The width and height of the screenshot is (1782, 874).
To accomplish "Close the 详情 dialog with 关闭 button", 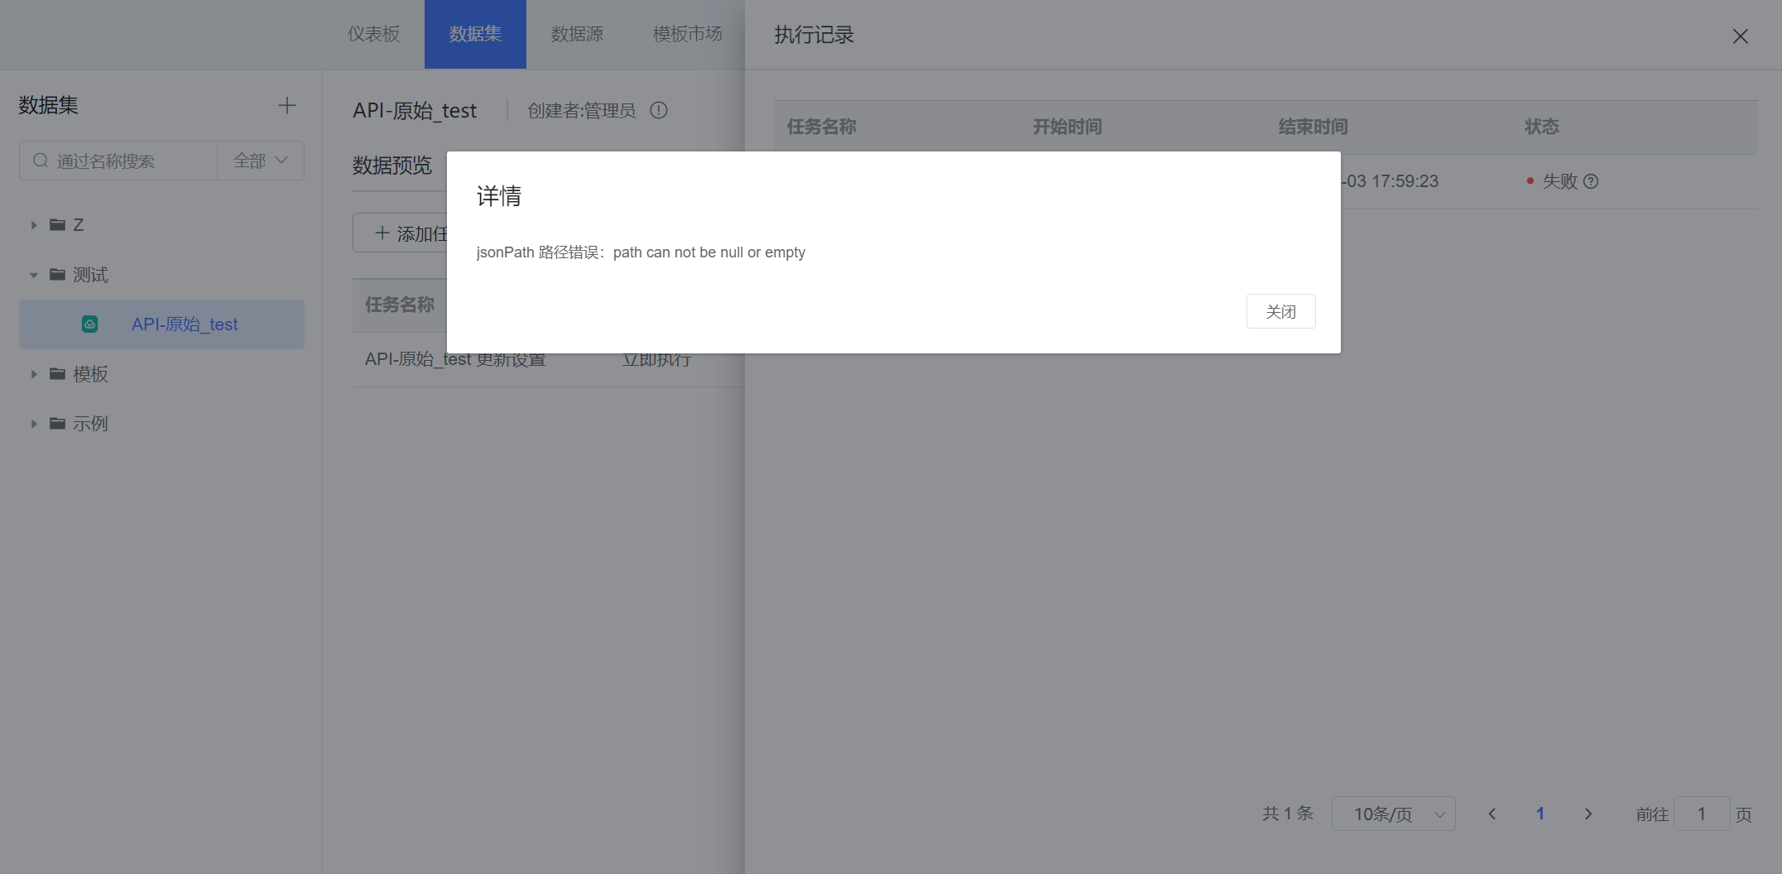I will tap(1280, 311).
